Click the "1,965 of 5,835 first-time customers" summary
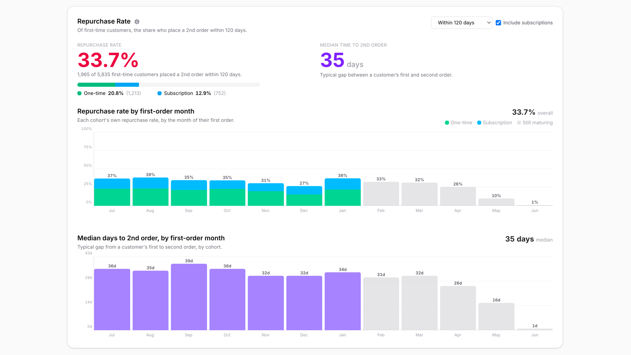Image resolution: width=631 pixels, height=355 pixels. pos(159,75)
